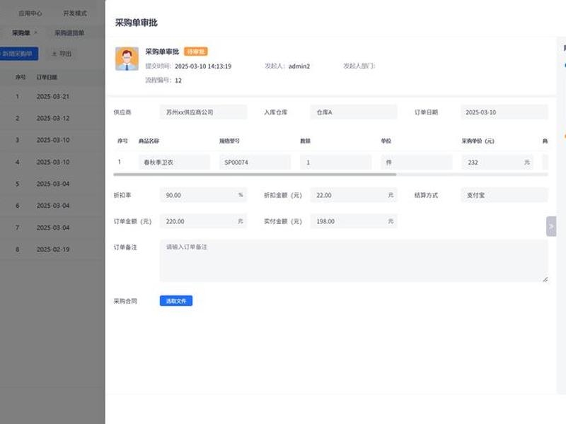
Task: Click the 折扣金额 field showing 22.00
Action: pos(354,195)
